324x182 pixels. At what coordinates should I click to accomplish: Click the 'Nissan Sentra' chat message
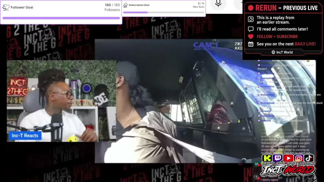coord(275,74)
